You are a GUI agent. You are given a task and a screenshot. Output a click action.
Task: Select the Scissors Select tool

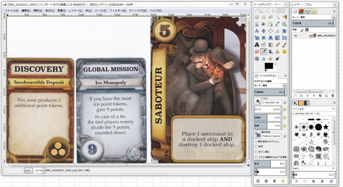[x=257, y=24]
